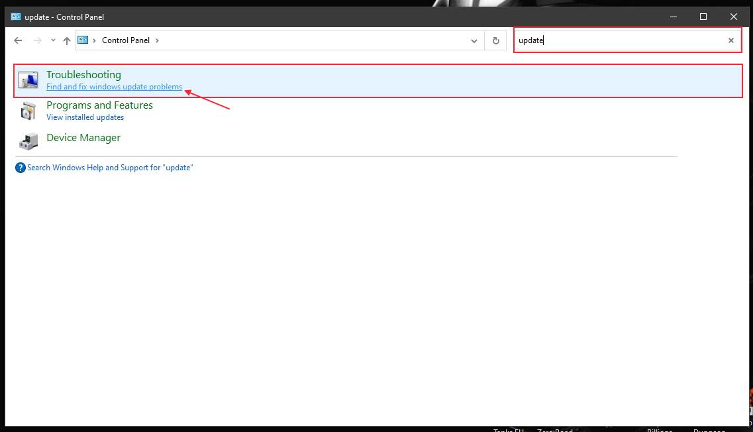Screen dimensions: 753x432
Task: Click the Programs and Features icon
Action: click(28, 111)
